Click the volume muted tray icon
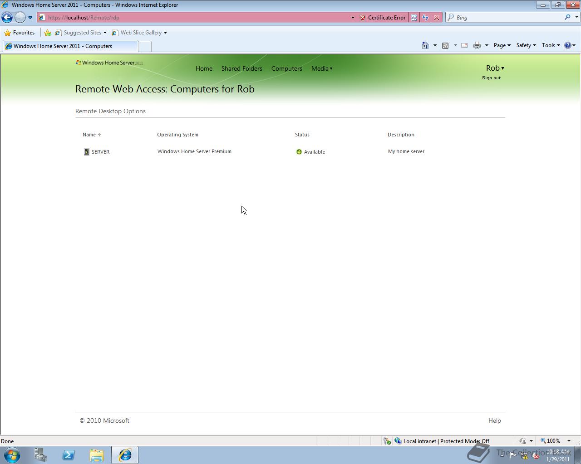 coord(535,456)
